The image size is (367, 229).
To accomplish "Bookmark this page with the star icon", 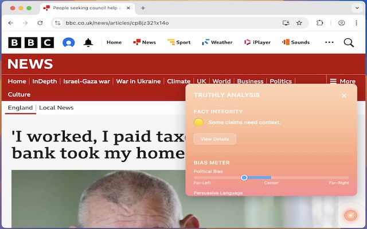I will point(299,23).
